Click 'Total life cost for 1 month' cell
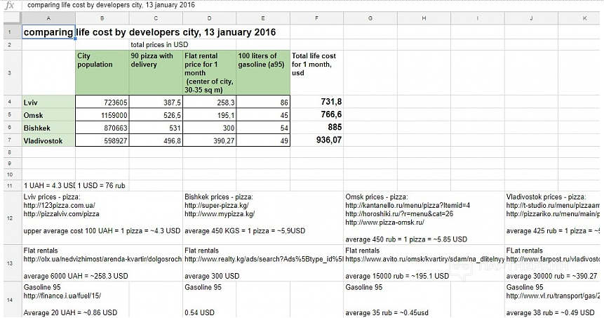604x318 pixels. click(316, 72)
